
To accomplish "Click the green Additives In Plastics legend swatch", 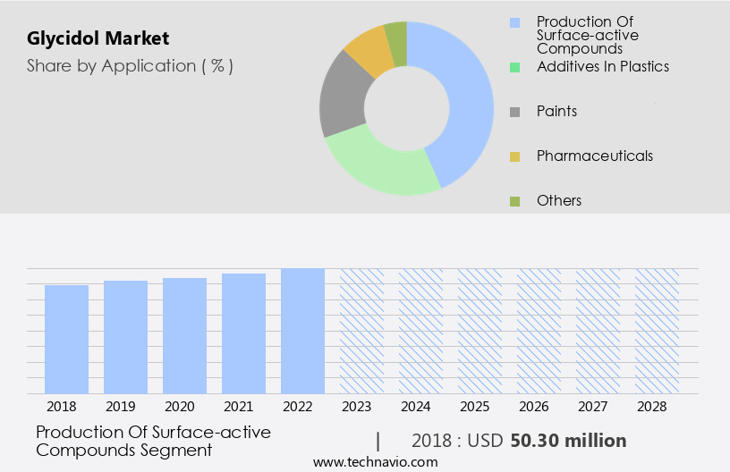I will pos(514,67).
